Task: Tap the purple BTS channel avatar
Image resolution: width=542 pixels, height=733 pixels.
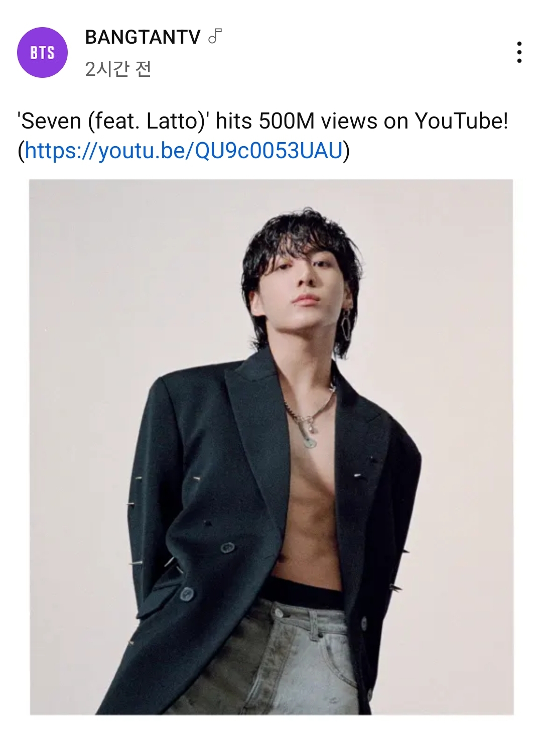Action: pyautogui.click(x=42, y=52)
